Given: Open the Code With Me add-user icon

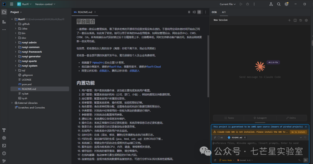Looking at the screenshot, I should [x=271, y=4].
